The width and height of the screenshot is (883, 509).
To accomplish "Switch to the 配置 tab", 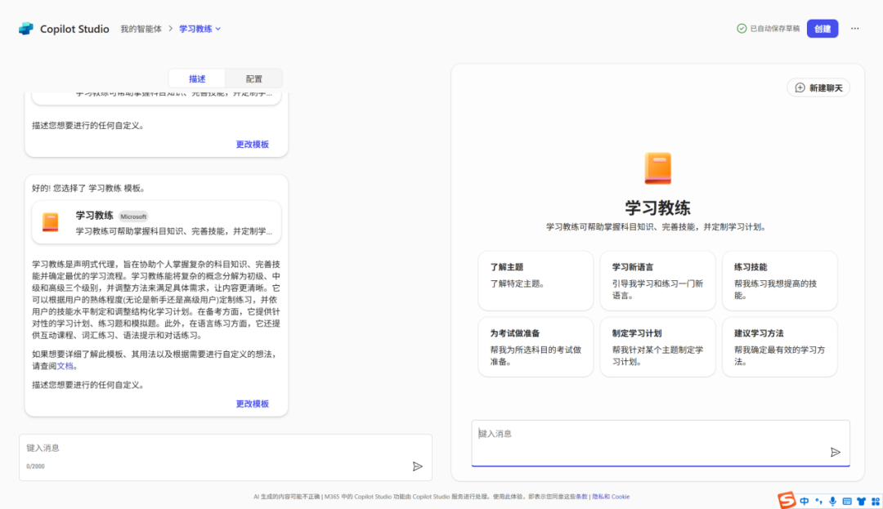I will tap(253, 78).
